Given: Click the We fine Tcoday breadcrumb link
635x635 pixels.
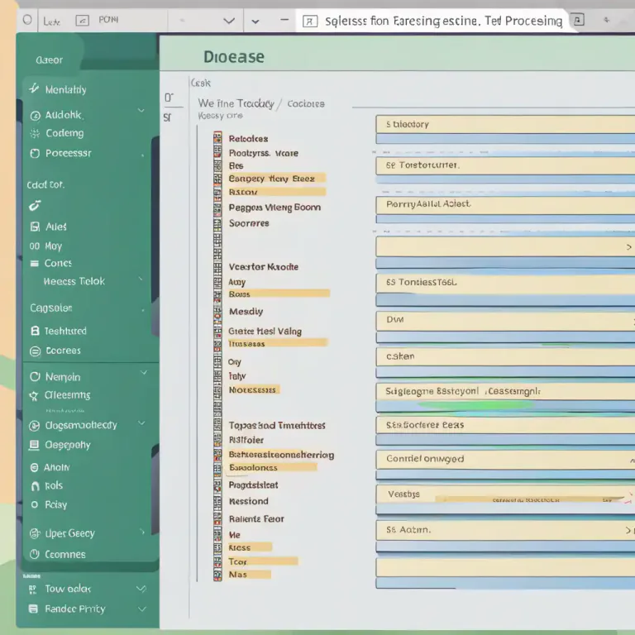Looking at the screenshot, I should click(236, 103).
